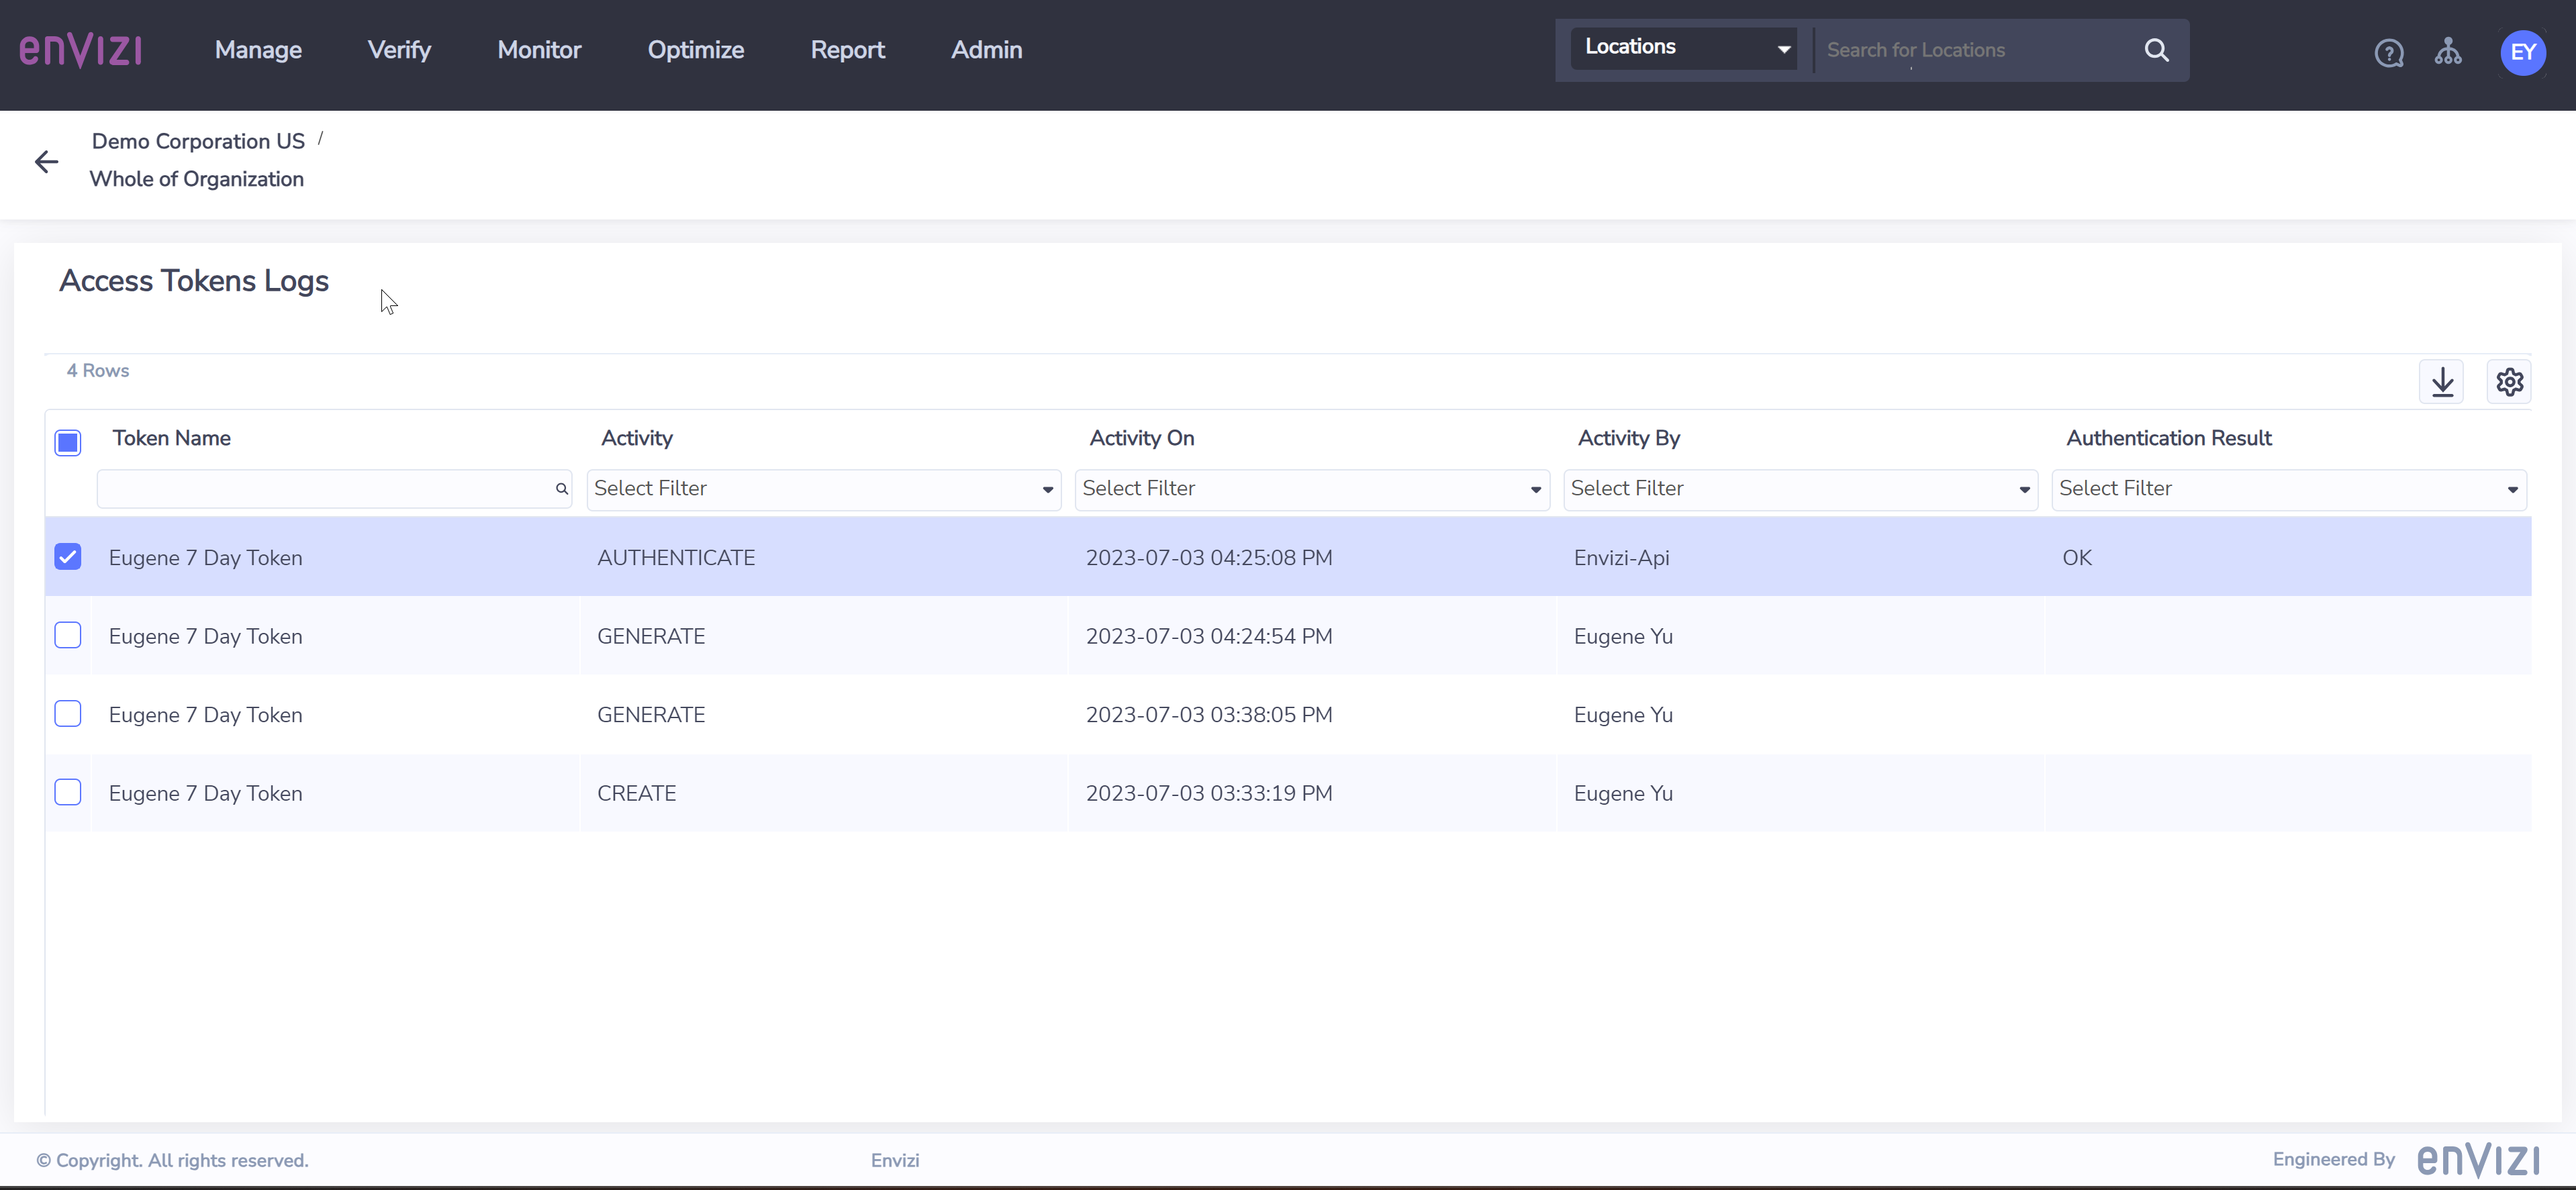Sort by Token Name column header
This screenshot has height=1190, width=2576.
coord(172,438)
